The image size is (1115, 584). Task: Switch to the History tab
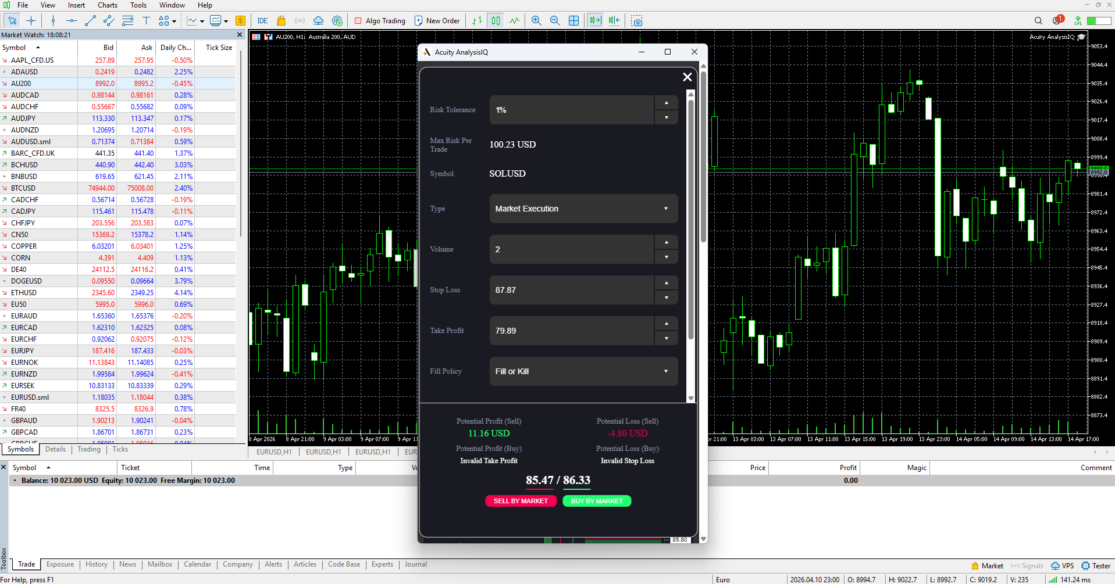click(97, 564)
